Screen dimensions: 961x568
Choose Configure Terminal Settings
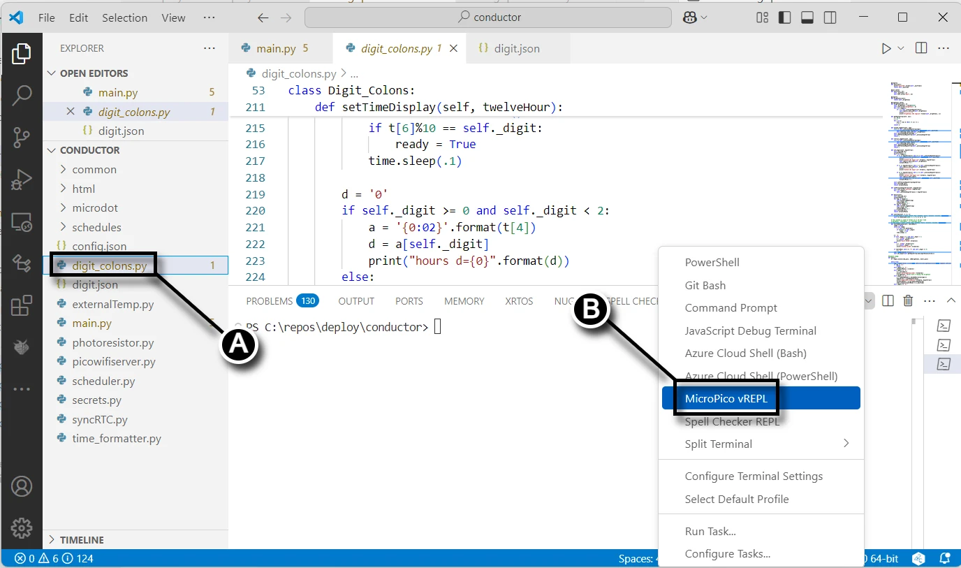coord(761,476)
